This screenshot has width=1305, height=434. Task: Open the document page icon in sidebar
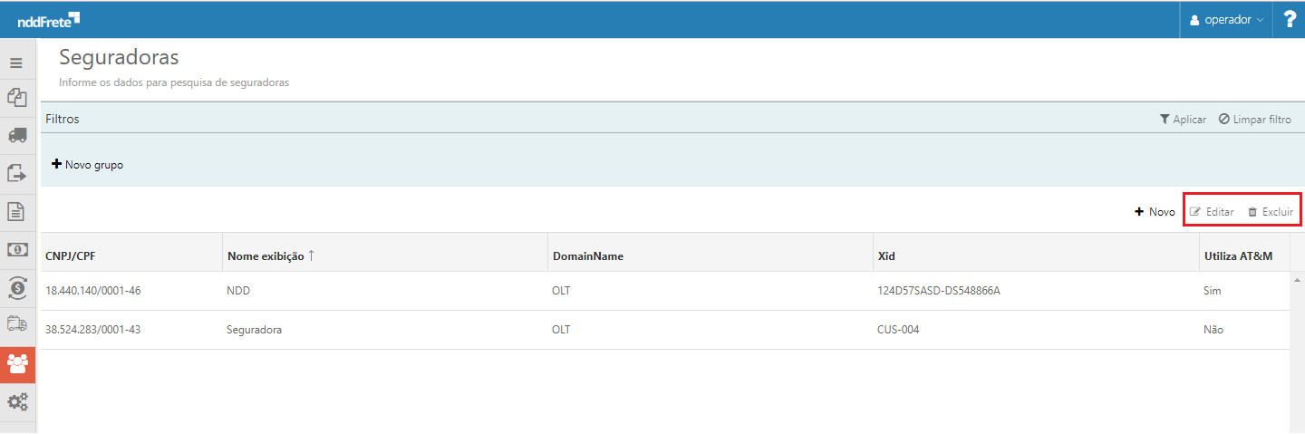pyautogui.click(x=16, y=211)
